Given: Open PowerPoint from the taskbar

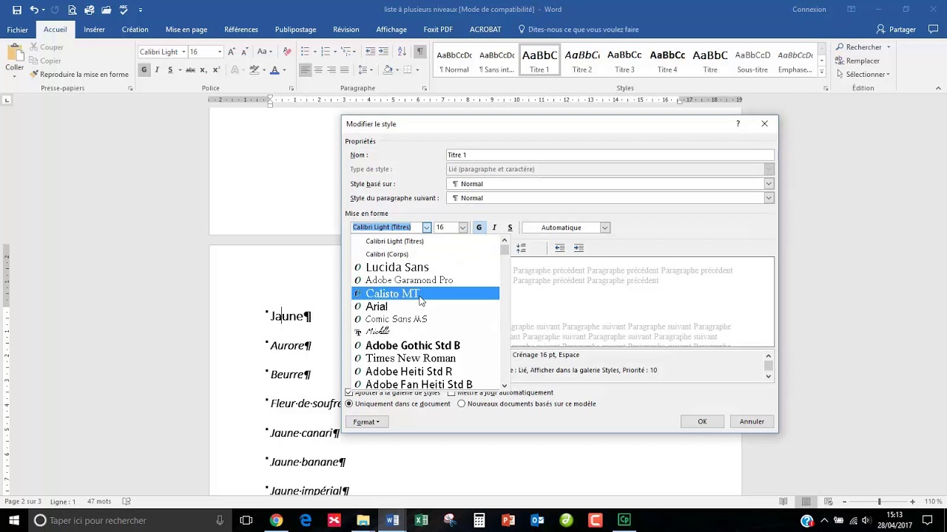Looking at the screenshot, I should 508,520.
